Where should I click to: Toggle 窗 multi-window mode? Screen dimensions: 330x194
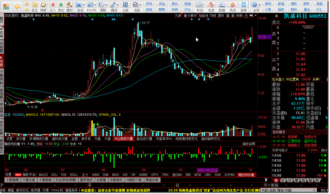coord(233,15)
